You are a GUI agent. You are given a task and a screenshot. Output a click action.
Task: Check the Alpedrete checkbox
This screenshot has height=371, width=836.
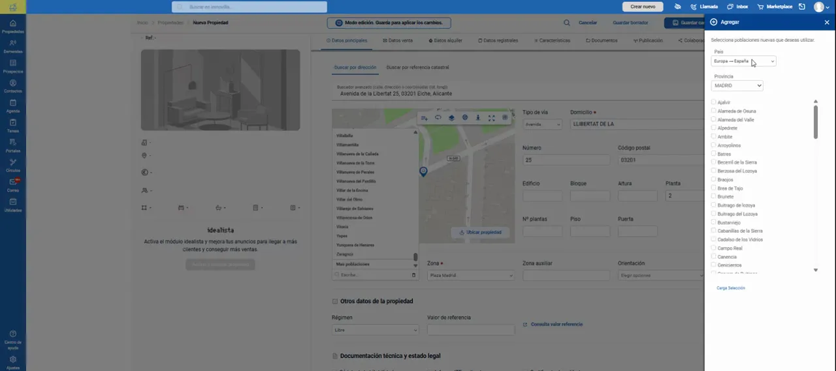714,128
